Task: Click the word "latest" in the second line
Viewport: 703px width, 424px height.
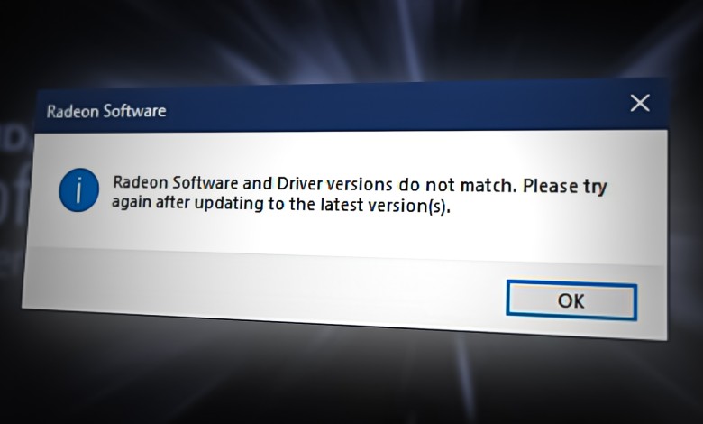Action: click(x=342, y=205)
